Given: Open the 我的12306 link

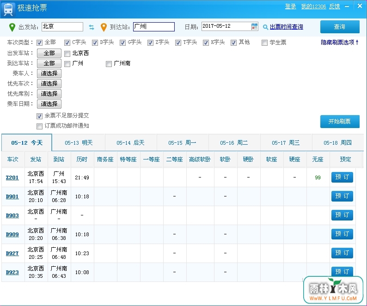Looking at the screenshot, I should pos(313,6).
